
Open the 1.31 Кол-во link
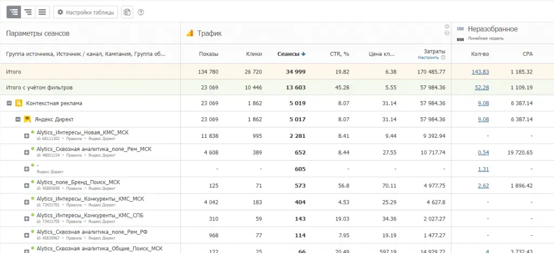pyautogui.click(x=483, y=169)
